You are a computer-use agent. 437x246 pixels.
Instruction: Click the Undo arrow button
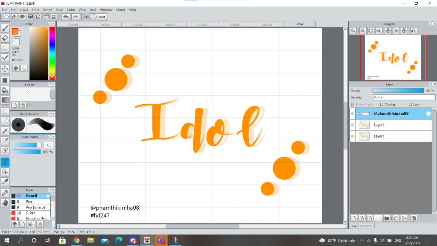[x=66, y=17]
